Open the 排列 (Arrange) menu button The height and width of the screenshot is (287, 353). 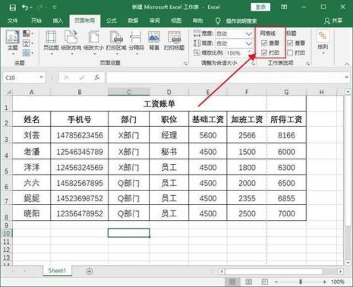coord(323,43)
